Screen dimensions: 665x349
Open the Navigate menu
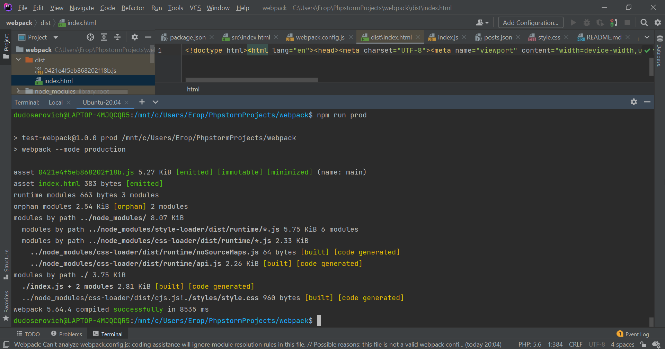tap(82, 8)
